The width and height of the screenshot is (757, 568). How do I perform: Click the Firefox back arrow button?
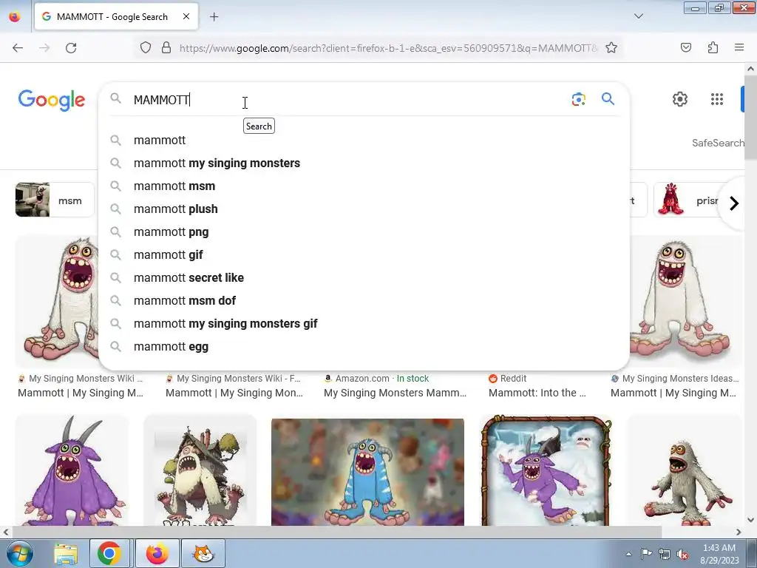pos(18,48)
